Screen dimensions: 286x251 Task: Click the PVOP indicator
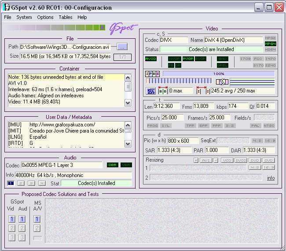(188, 59)
